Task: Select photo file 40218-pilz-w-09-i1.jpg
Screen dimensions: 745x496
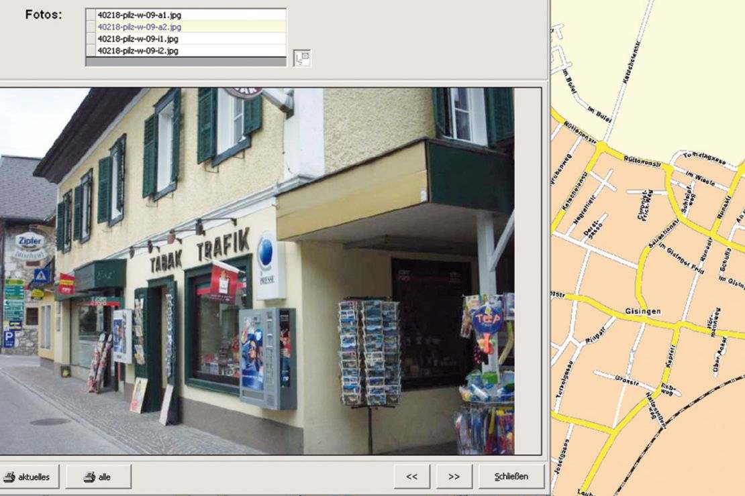Action: (x=191, y=39)
